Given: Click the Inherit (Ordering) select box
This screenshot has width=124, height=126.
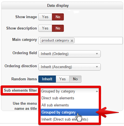Looking at the screenshot, I should [x=70, y=54].
